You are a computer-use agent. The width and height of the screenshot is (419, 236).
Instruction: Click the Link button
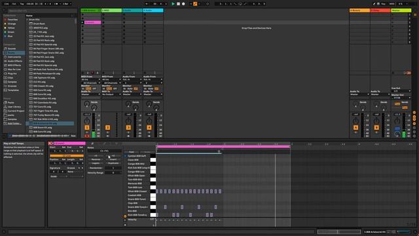pyautogui.click(x=7, y=4)
